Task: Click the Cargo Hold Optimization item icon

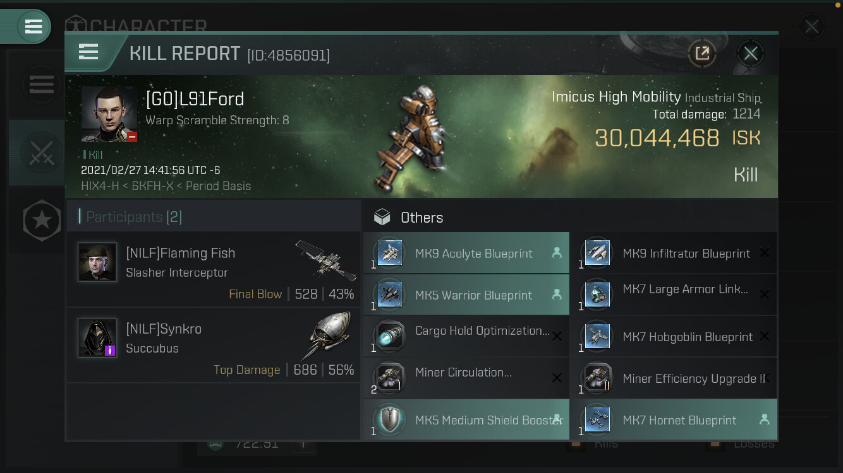Action: click(x=389, y=336)
